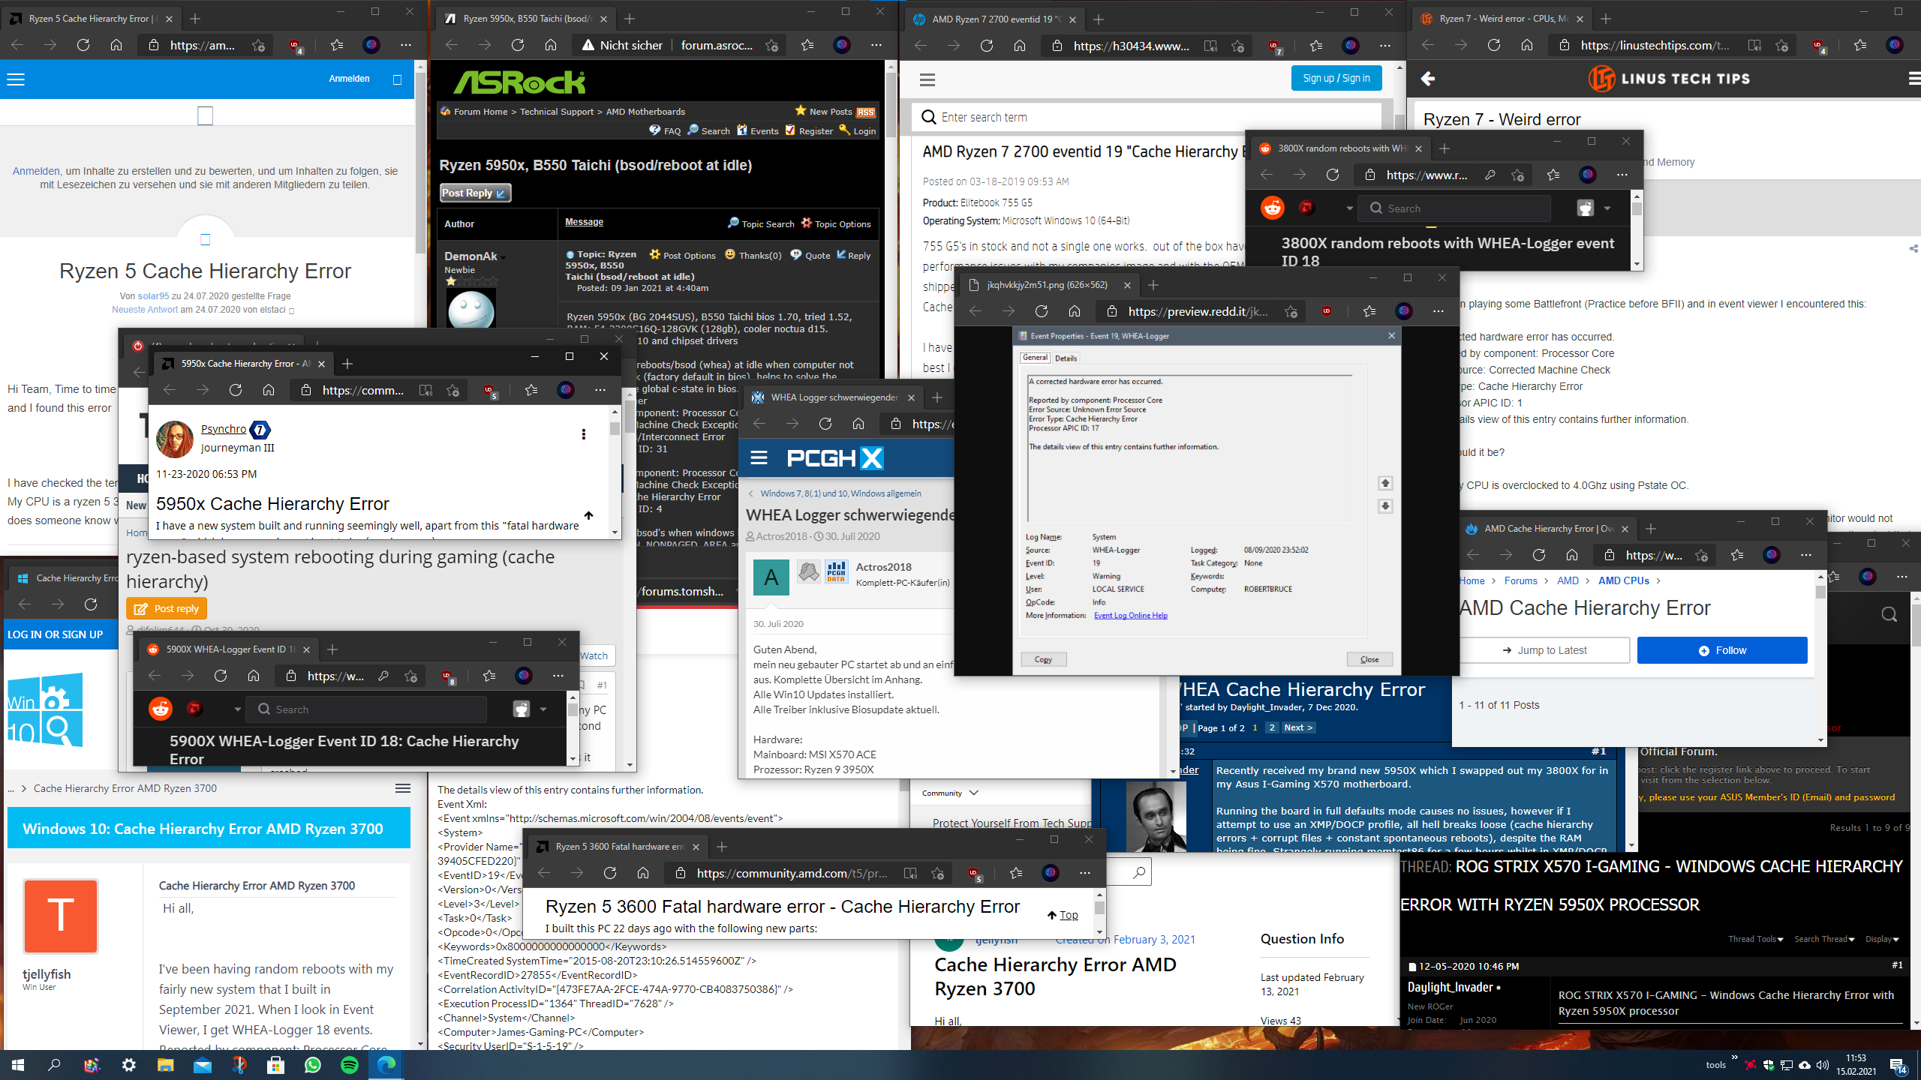1921x1080 pixels.
Task: Click Linus Tech Tips logo
Action: (1669, 79)
